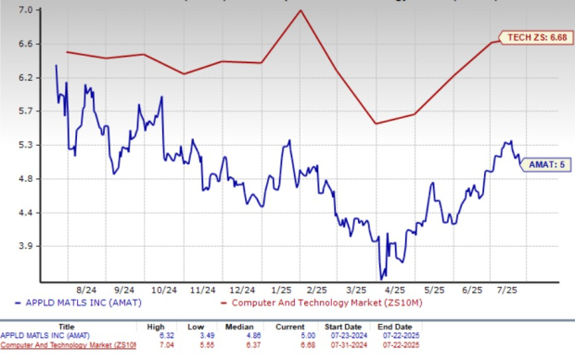Select AMAT low value 3.49
Image resolution: width=575 pixels, height=362 pixels.
207,336
